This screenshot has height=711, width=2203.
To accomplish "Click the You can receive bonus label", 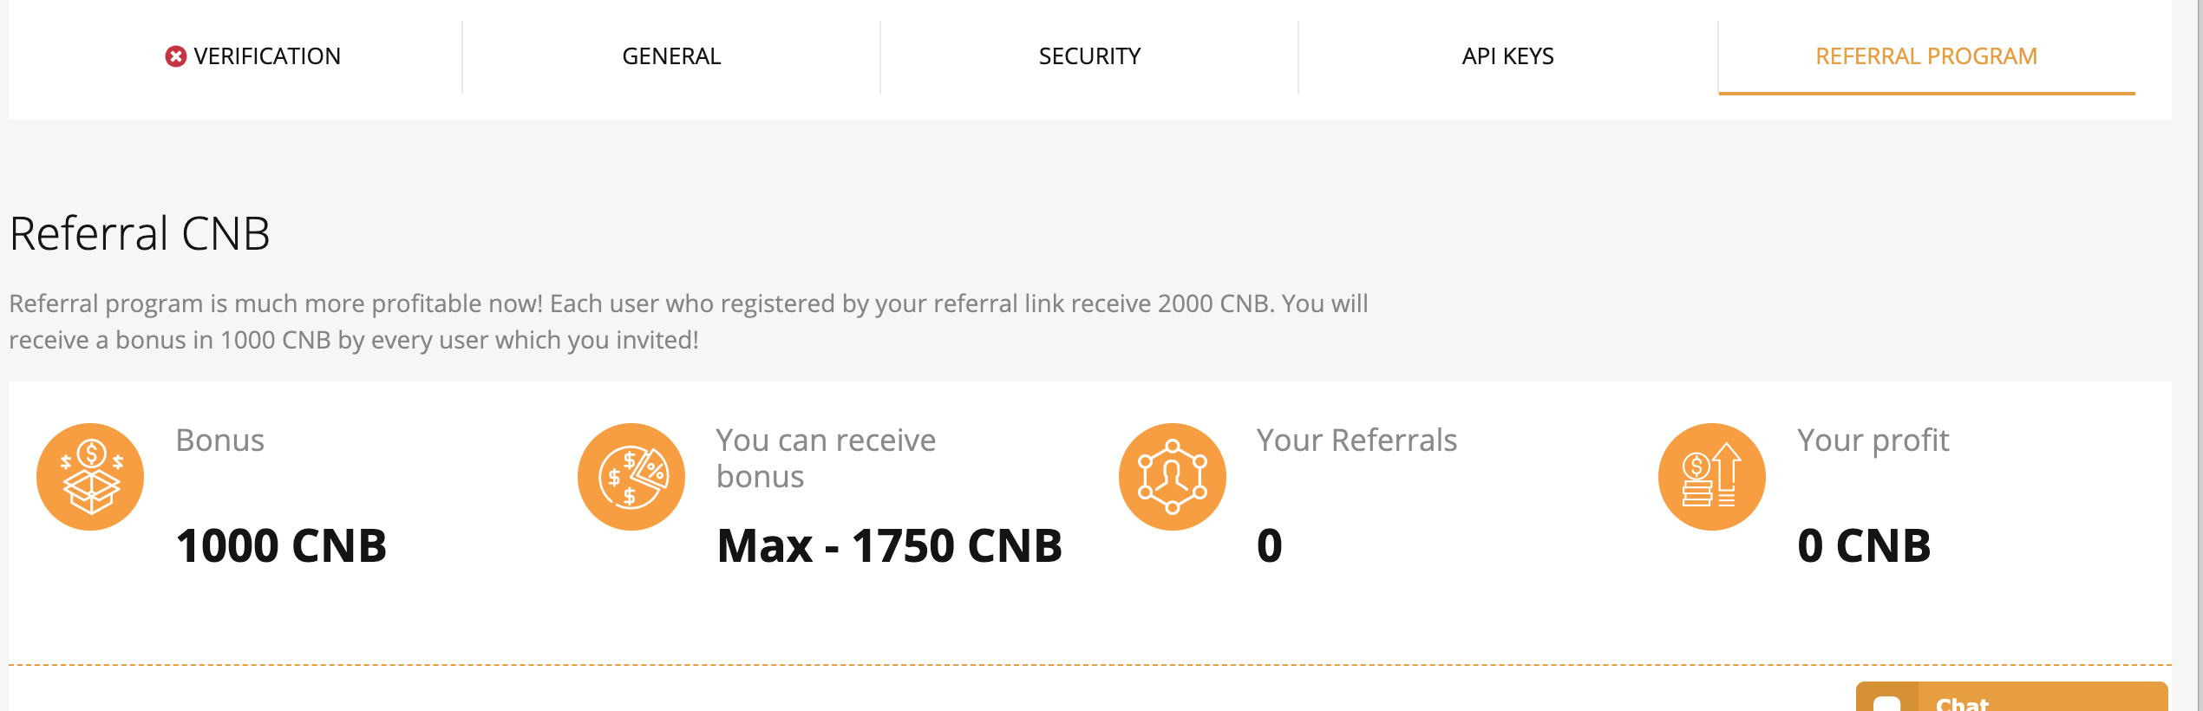I will [x=826, y=459].
